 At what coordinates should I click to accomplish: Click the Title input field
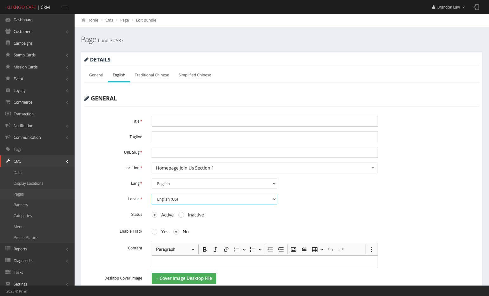(x=265, y=121)
